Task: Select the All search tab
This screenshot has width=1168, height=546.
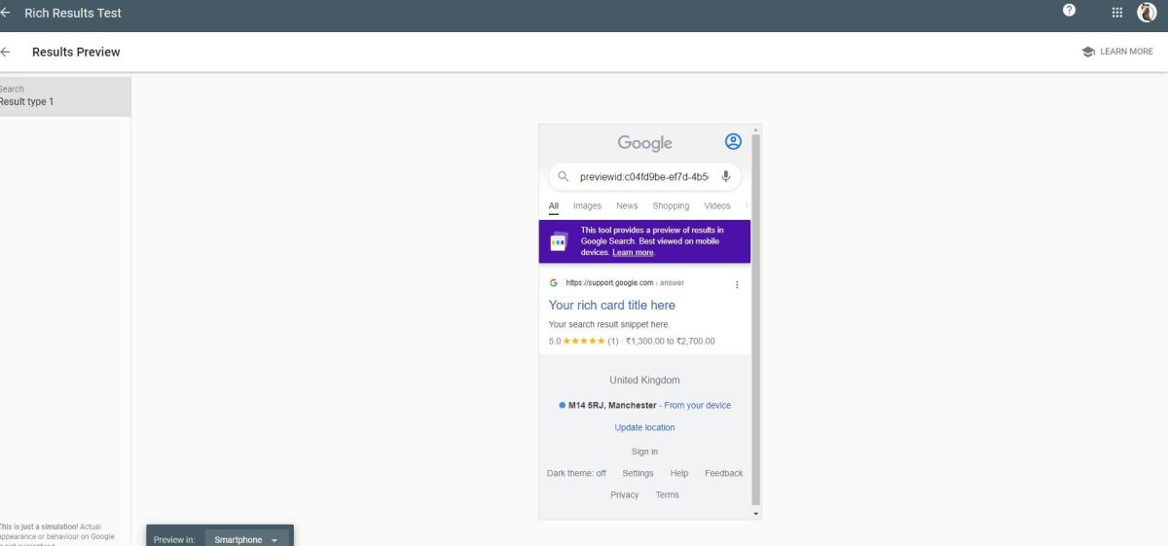Action: click(x=554, y=206)
